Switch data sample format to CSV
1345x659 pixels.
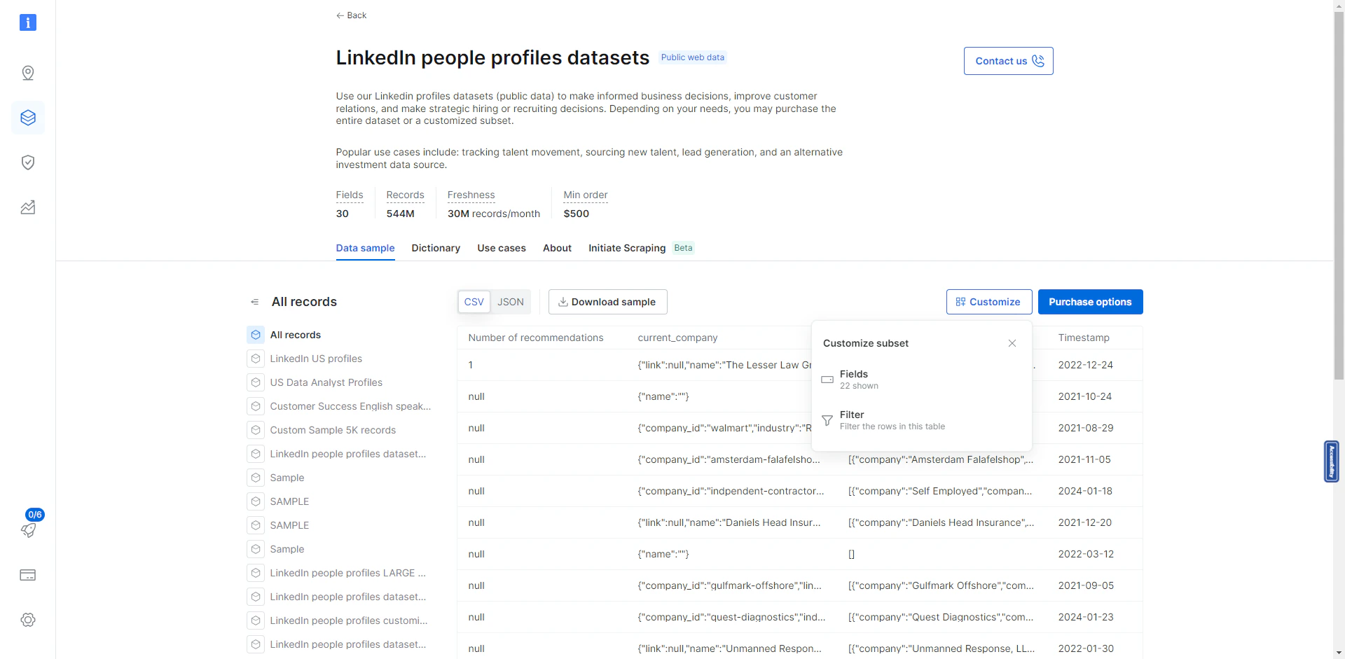[x=474, y=302]
